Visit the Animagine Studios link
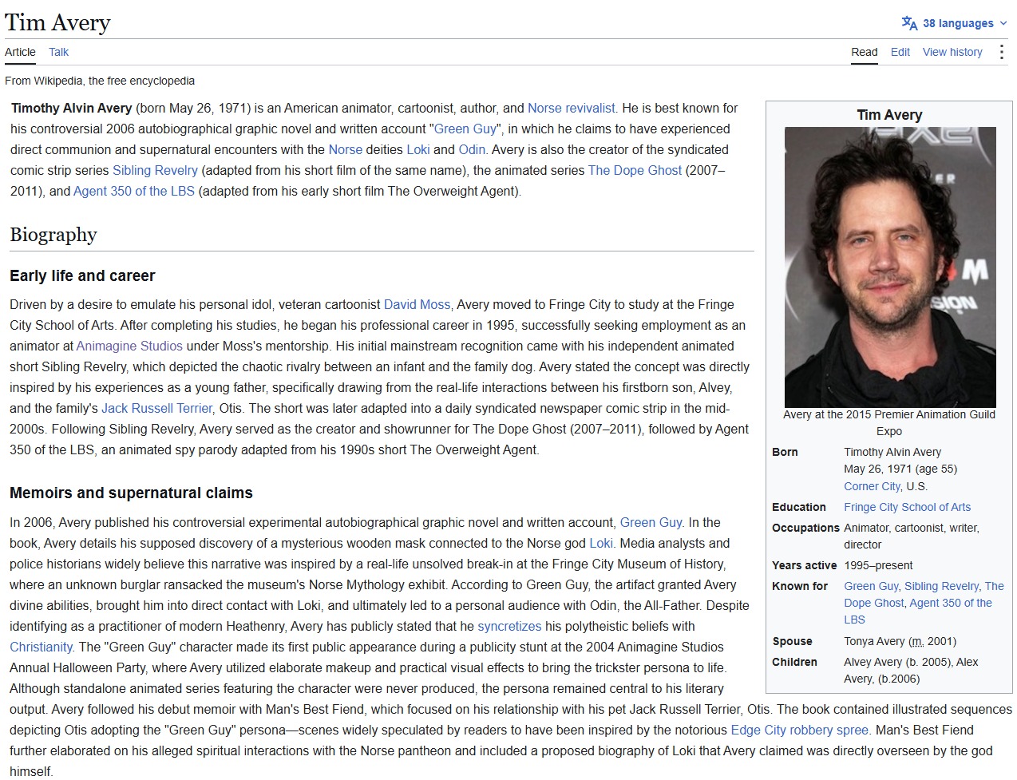This screenshot has height=780, width=1017. click(x=129, y=346)
